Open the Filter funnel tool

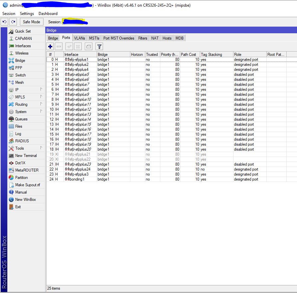coord(99,47)
